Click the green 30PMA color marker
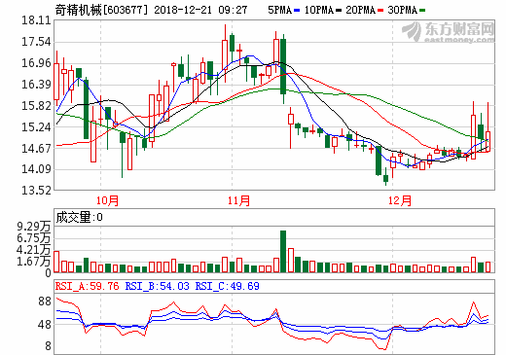Viewport: 506px width, 355px height. click(x=422, y=11)
